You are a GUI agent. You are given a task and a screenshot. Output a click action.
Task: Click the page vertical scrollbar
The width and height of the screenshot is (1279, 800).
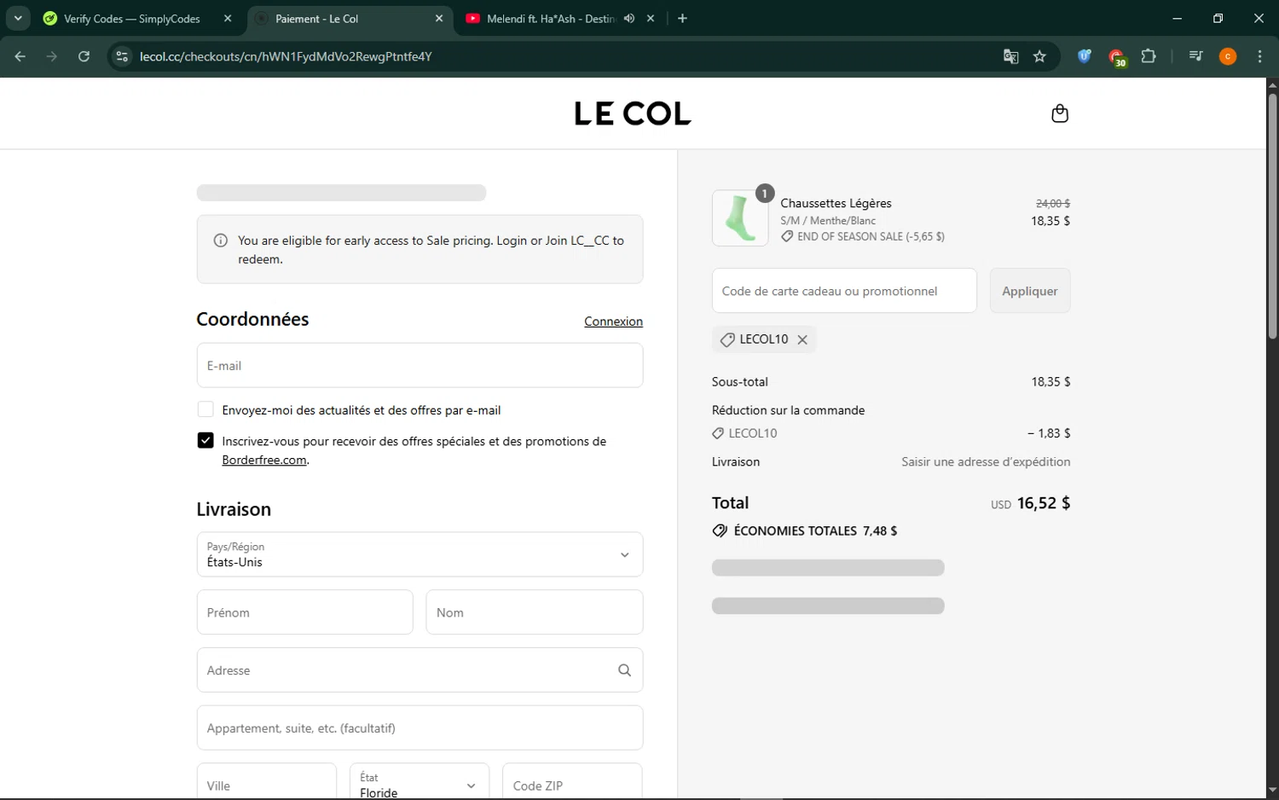(x=1272, y=217)
